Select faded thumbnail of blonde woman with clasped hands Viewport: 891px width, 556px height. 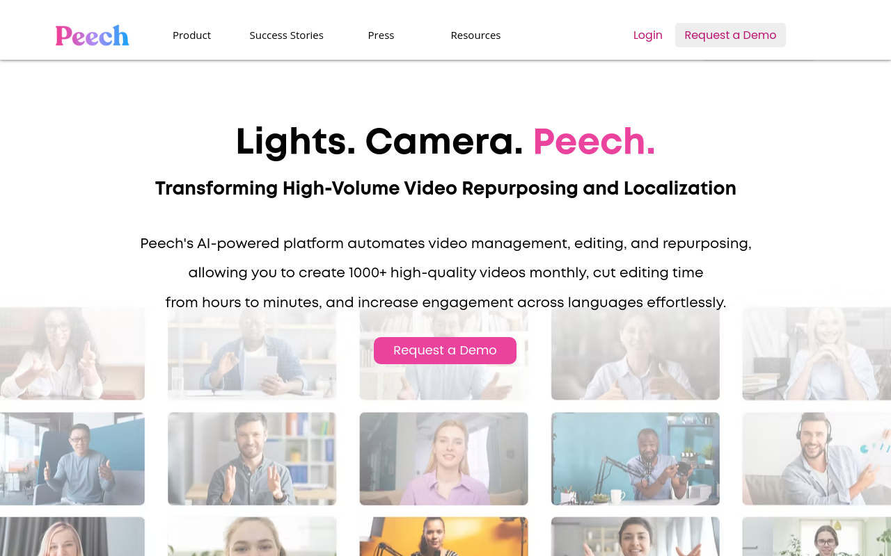(817, 354)
